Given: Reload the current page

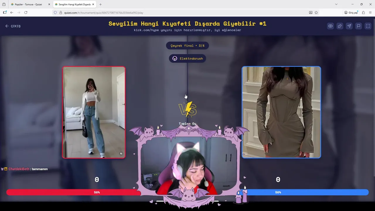Looking at the screenshot, I should point(26,13).
